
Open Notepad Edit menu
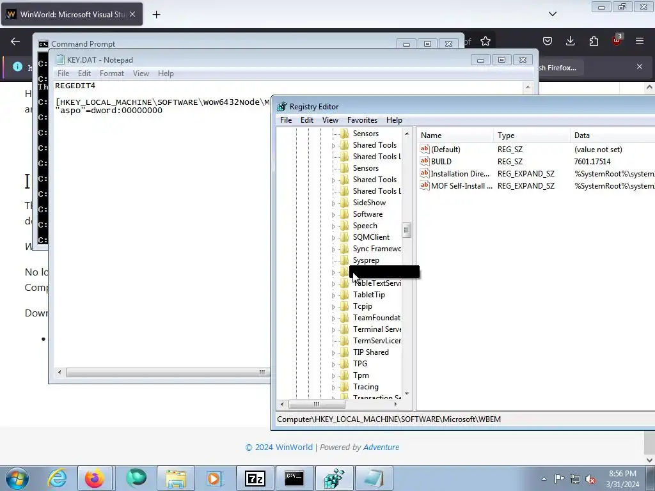(84, 73)
